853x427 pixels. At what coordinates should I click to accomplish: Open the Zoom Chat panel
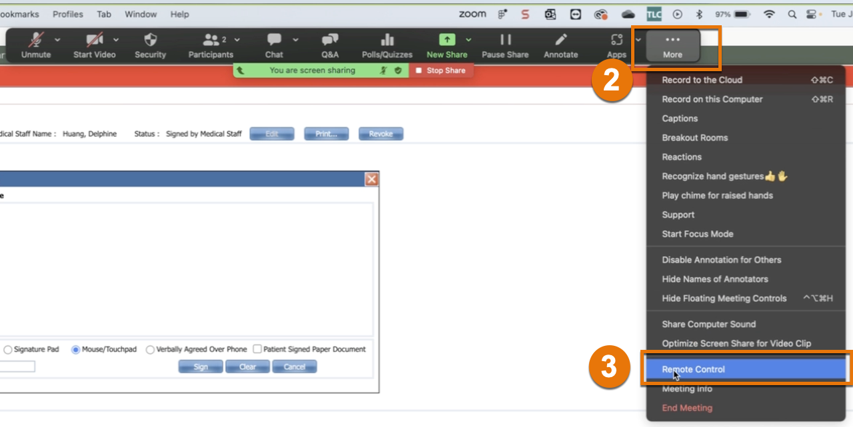click(x=274, y=45)
